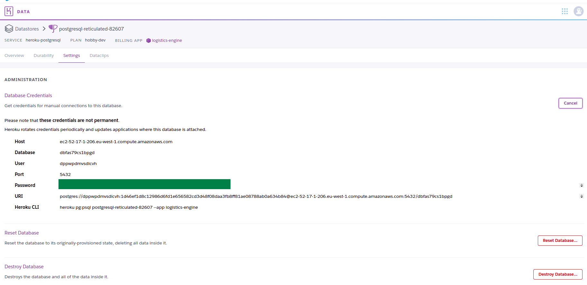Open the apps grid launcher icon
587x285 pixels.
pyautogui.click(x=565, y=11)
